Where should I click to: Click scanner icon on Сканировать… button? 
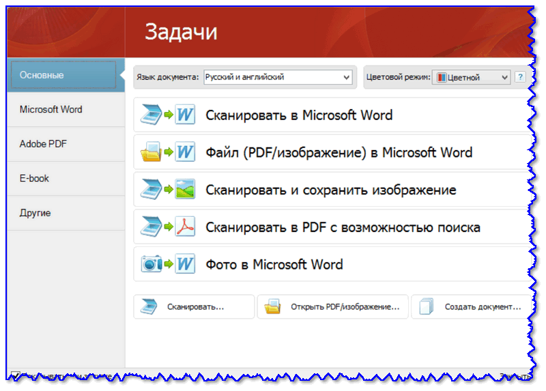click(149, 307)
